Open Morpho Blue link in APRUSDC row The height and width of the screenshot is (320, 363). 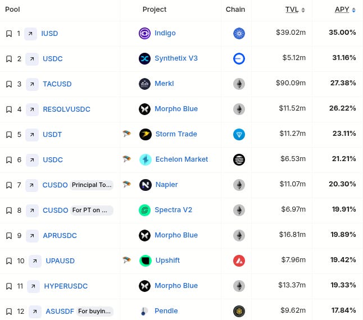tap(176, 235)
